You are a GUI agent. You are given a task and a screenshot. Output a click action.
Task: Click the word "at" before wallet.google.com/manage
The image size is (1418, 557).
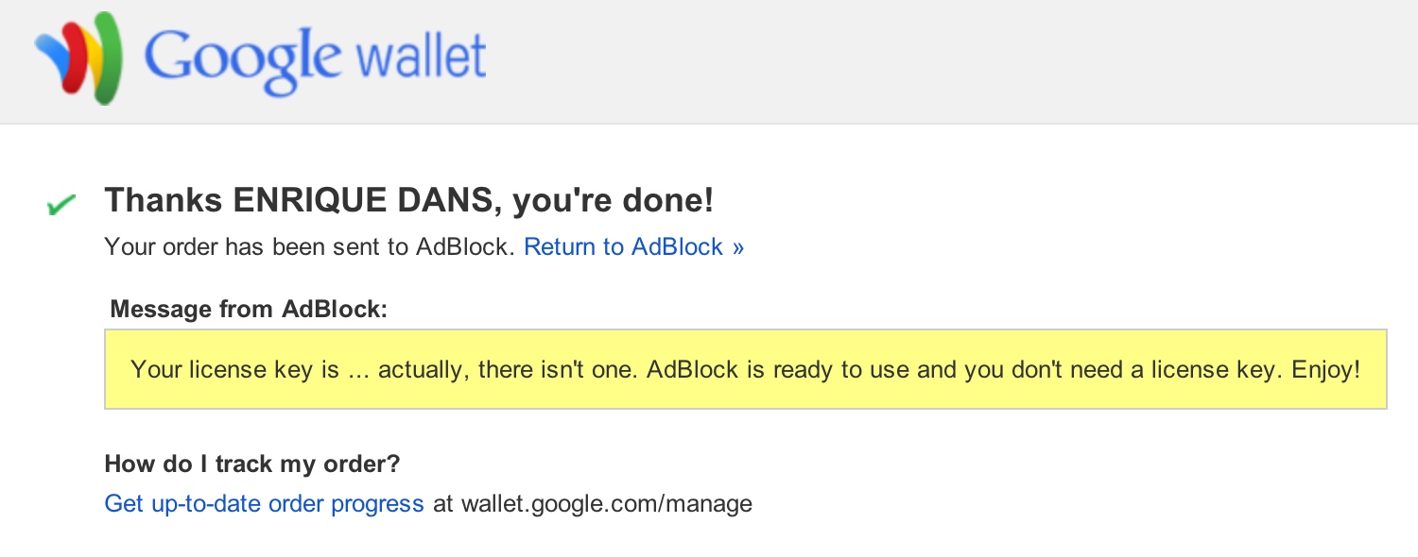[x=442, y=503]
